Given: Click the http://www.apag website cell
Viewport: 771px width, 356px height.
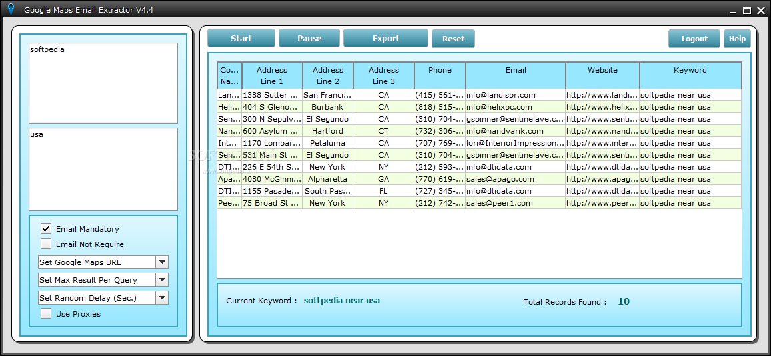Looking at the screenshot, I should click(x=602, y=179).
